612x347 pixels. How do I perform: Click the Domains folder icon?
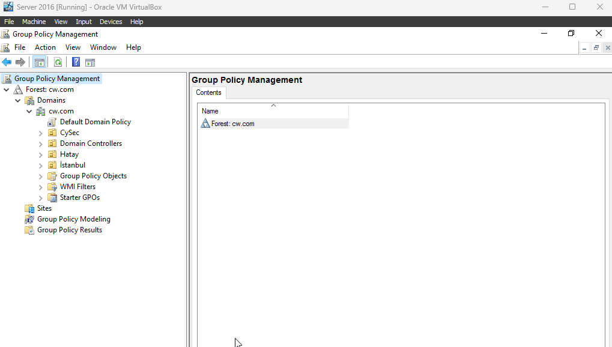click(29, 101)
